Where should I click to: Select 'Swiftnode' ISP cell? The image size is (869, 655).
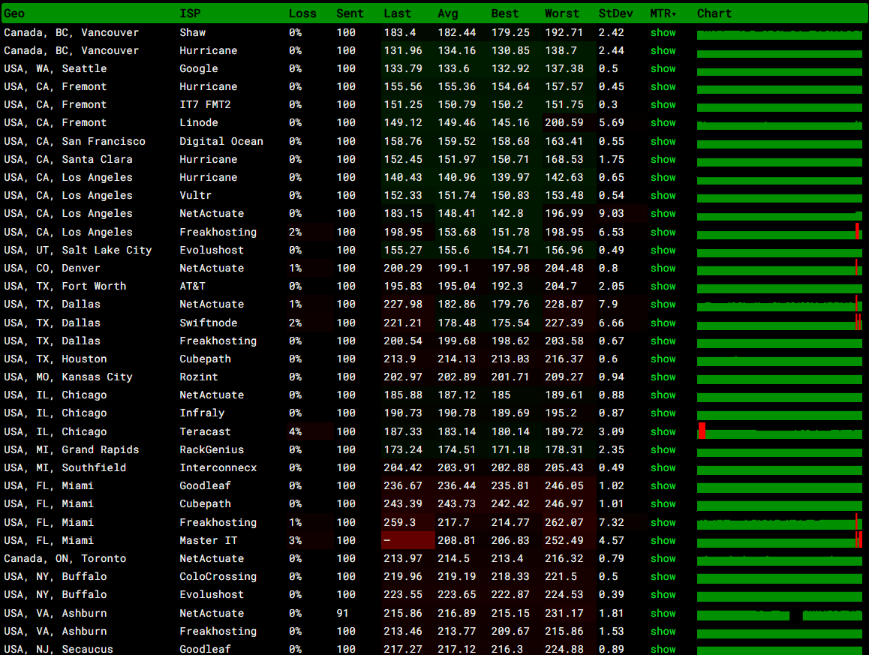(x=209, y=323)
